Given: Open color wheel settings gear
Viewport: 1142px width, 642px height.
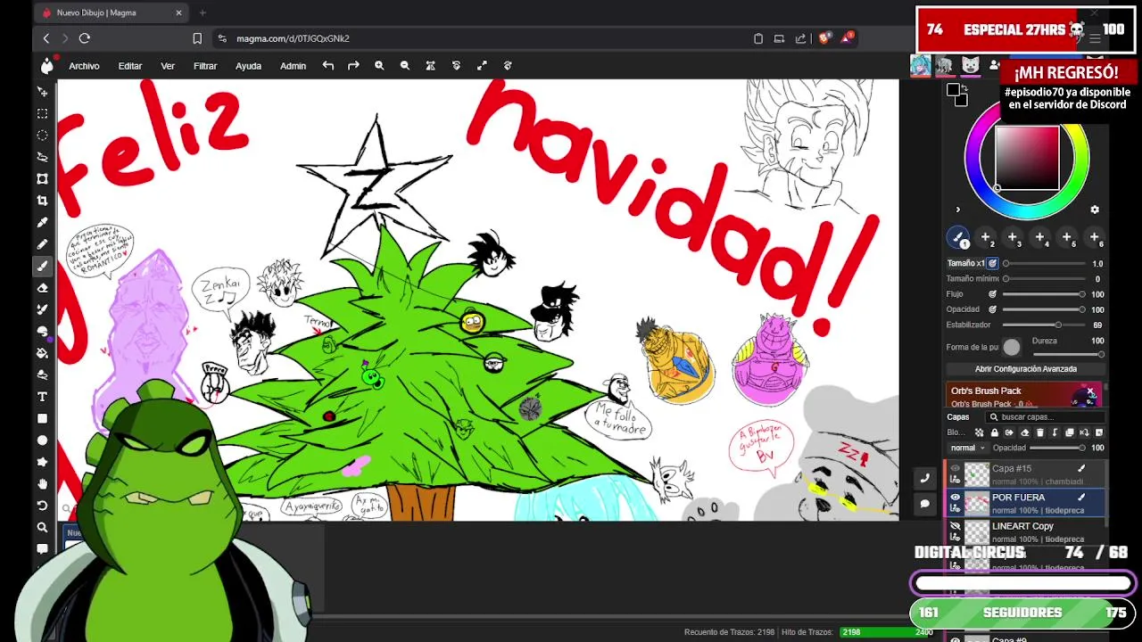Looking at the screenshot, I should (1095, 210).
